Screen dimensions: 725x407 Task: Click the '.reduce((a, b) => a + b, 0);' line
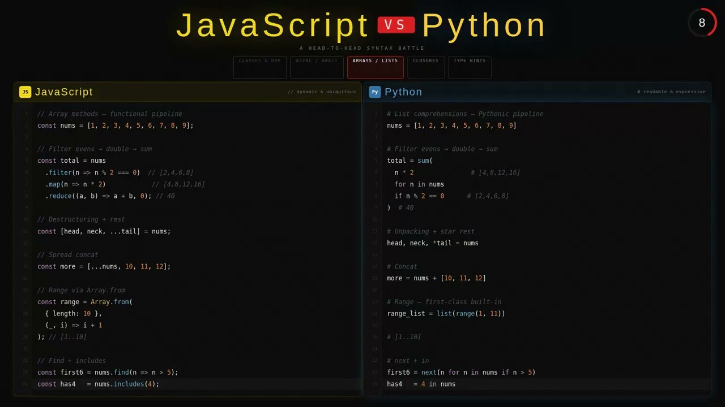click(x=110, y=196)
